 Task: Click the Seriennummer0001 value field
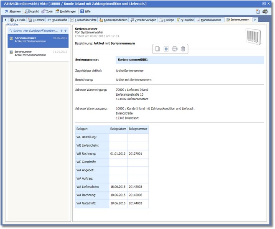point(189,60)
